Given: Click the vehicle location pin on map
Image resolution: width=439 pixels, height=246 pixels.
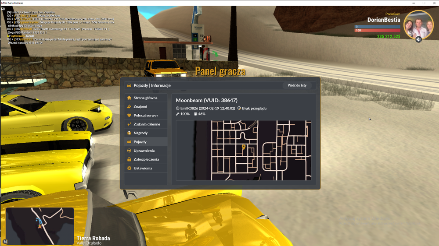Looking at the screenshot, I should tap(244, 147).
